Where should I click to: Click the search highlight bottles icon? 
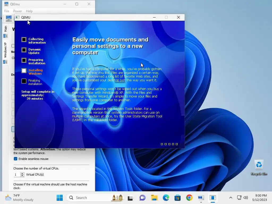click(x=117, y=198)
